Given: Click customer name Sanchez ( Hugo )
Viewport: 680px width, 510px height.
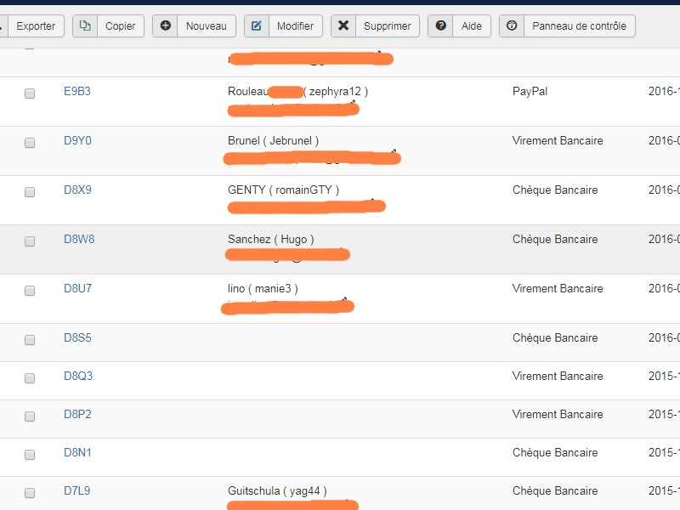Looking at the screenshot, I should click(x=271, y=240).
